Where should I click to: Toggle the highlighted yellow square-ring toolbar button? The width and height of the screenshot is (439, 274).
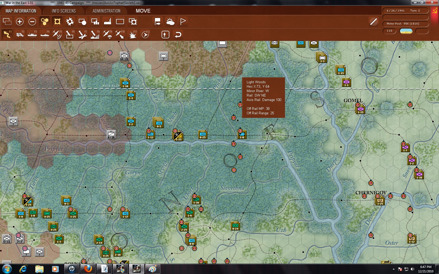tap(57, 21)
